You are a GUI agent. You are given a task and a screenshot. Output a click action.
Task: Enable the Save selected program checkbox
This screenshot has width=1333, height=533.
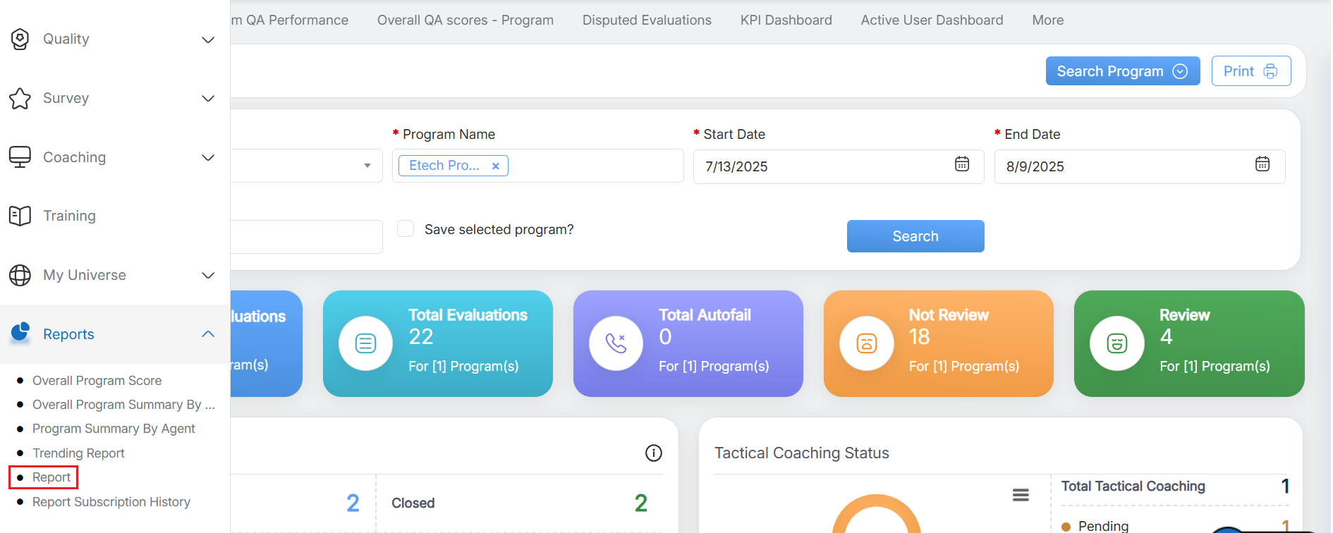click(406, 228)
